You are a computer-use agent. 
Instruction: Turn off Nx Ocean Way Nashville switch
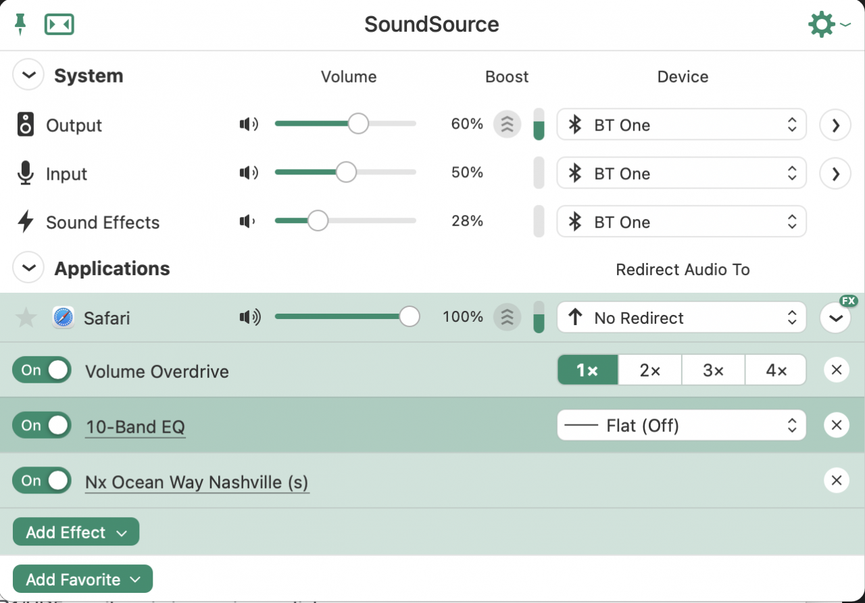pos(42,481)
